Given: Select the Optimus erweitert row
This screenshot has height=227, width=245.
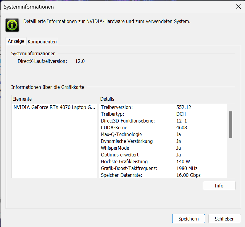Looking at the screenshot, I should point(120,155).
